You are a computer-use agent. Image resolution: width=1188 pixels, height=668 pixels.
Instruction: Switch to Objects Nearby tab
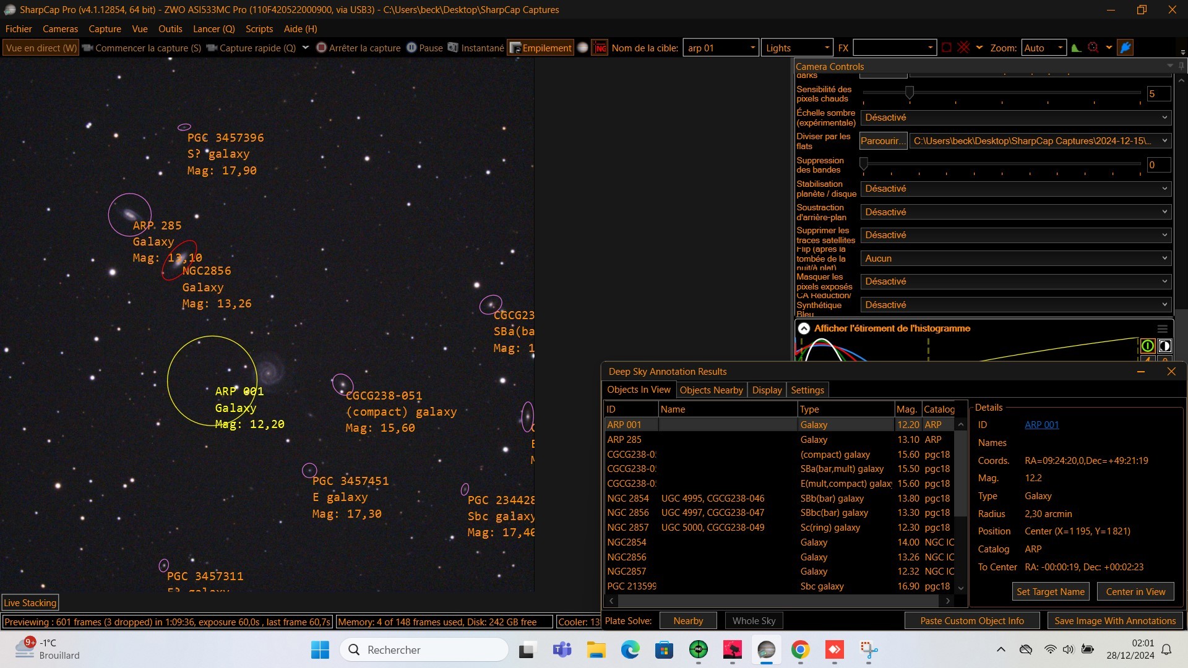point(711,390)
